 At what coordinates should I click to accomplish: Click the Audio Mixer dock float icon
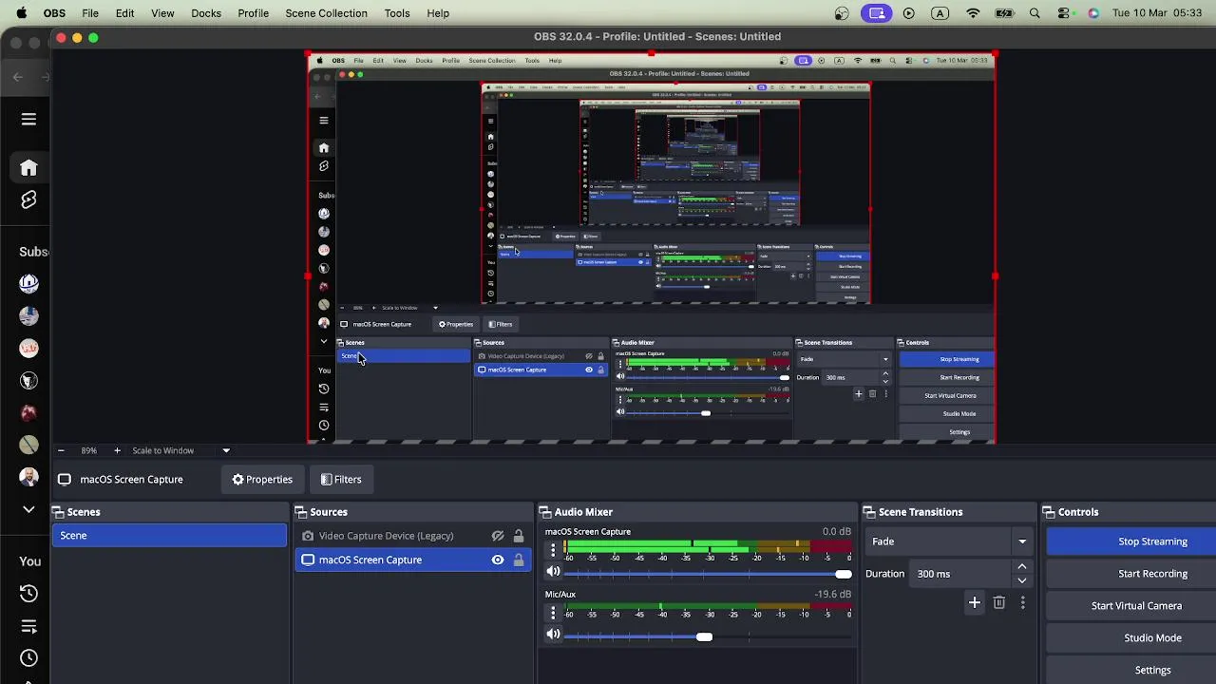(x=545, y=512)
